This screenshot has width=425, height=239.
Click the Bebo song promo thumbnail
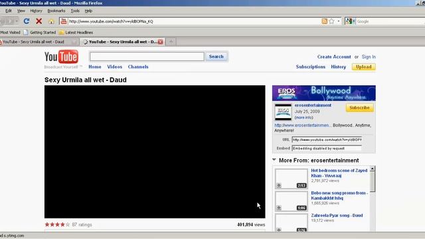pyautogui.click(x=292, y=201)
